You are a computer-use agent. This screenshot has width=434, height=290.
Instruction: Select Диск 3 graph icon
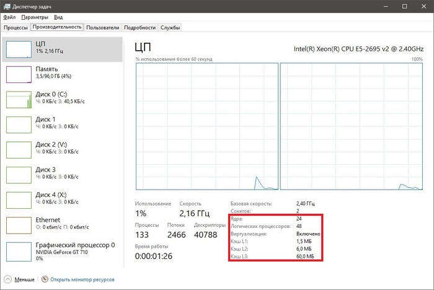tap(19, 174)
